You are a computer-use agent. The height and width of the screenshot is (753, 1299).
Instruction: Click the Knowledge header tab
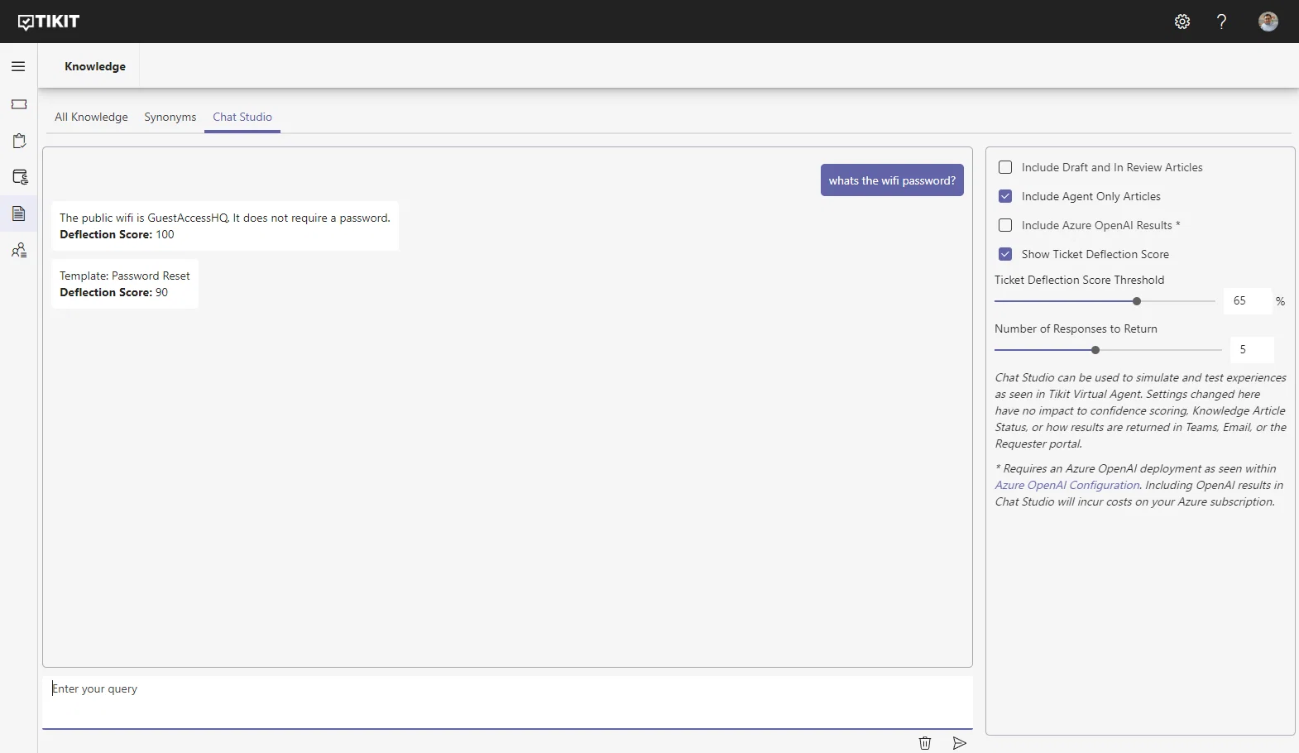95,66
